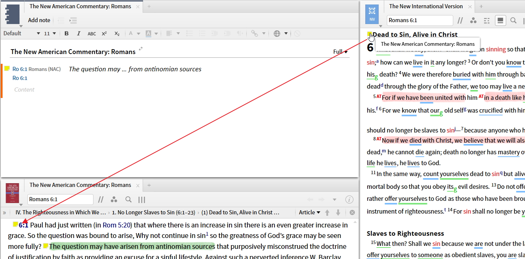Open the Default text style dropdown
Image resolution: width=525 pixels, height=259 pixels.
[x=21, y=33]
